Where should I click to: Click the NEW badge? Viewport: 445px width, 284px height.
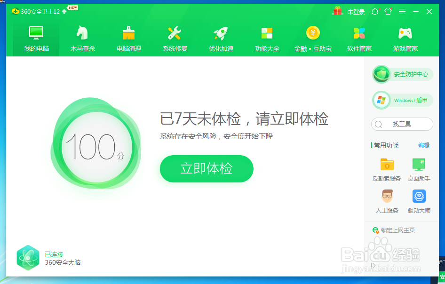pyautogui.click(x=72, y=8)
